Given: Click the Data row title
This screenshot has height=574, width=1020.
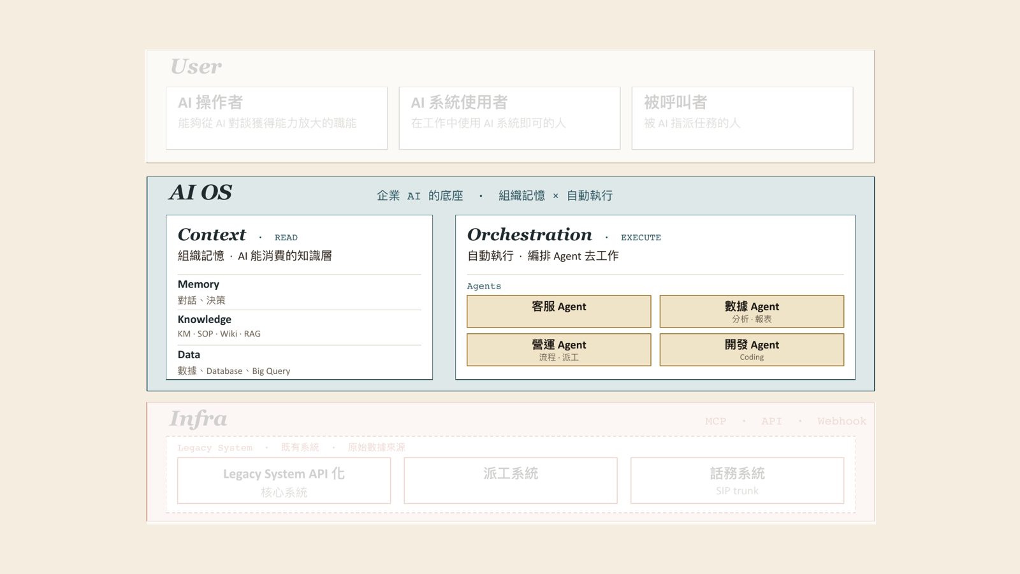Looking at the screenshot, I should pos(189,354).
